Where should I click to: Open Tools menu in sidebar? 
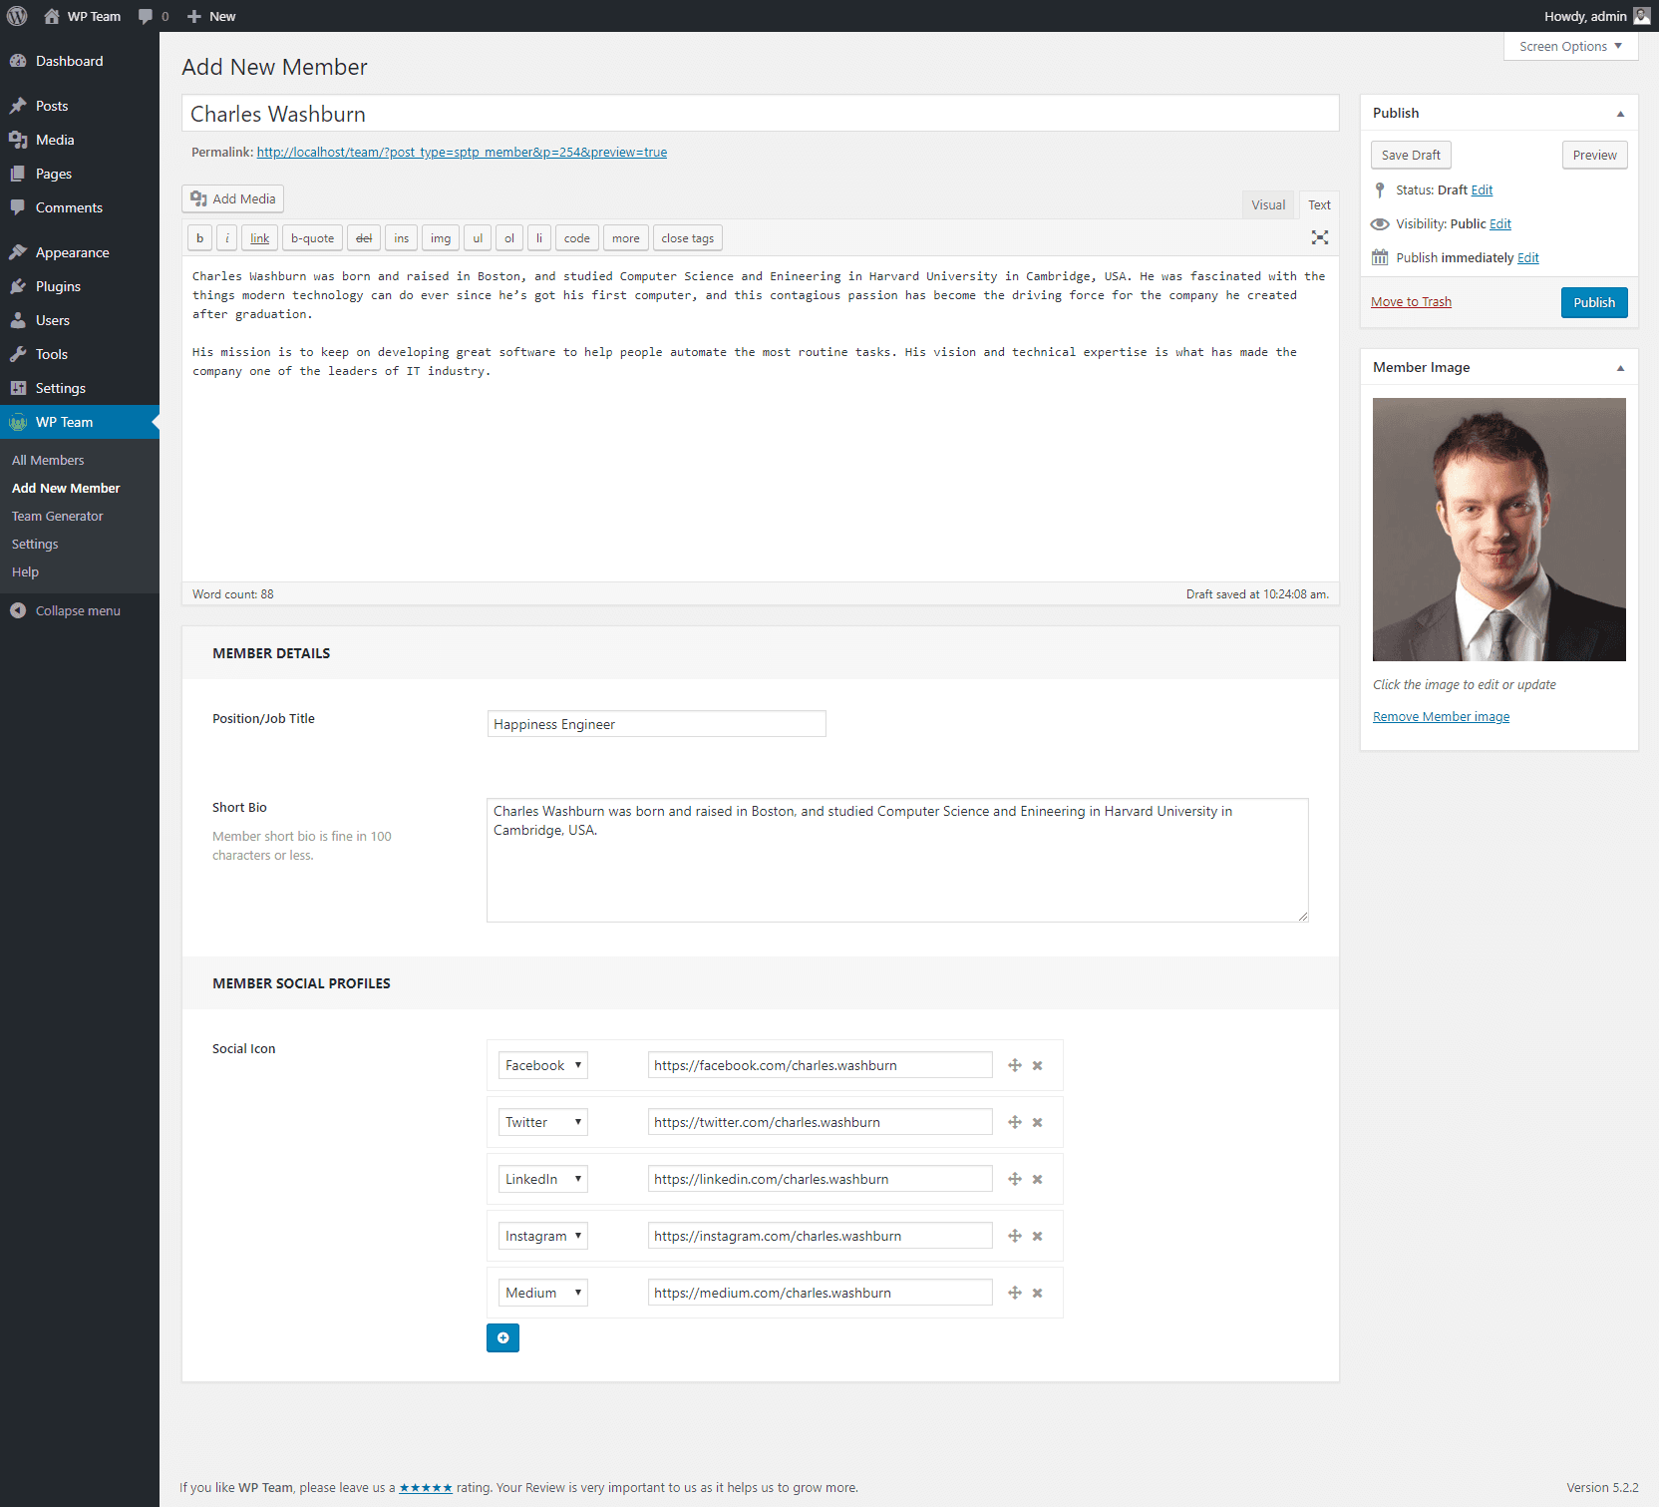point(80,354)
